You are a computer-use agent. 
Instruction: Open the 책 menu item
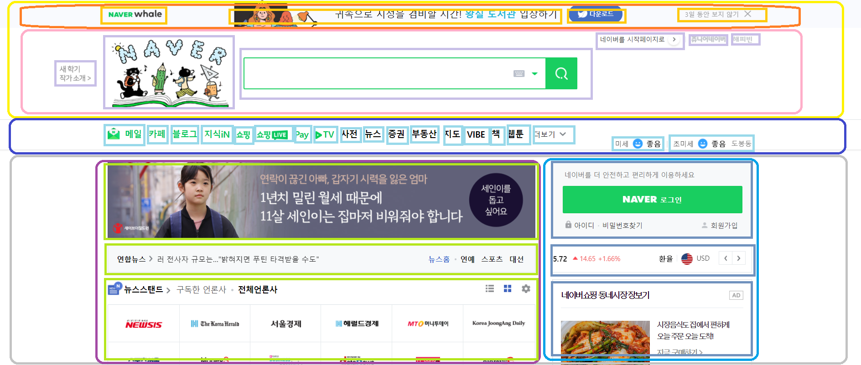[496, 134]
